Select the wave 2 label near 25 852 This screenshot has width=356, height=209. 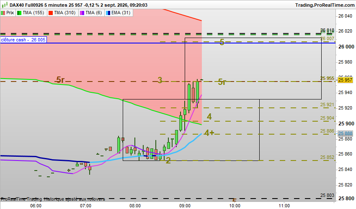coord(168,161)
